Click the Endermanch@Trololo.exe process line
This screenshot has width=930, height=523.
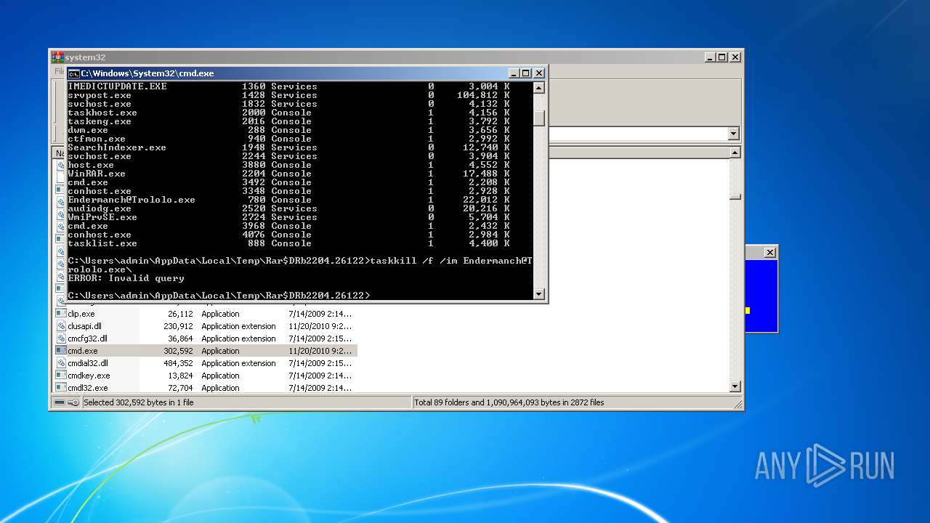coord(289,200)
